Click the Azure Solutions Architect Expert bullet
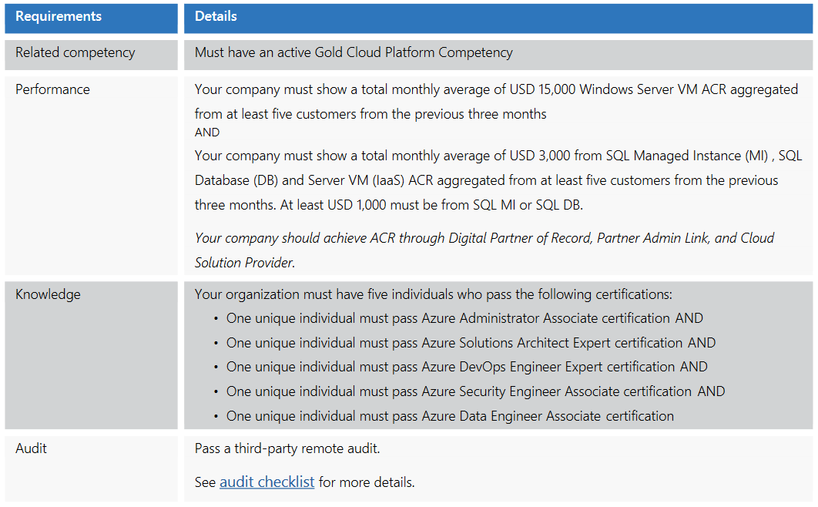This screenshot has width=818, height=507. click(x=471, y=343)
